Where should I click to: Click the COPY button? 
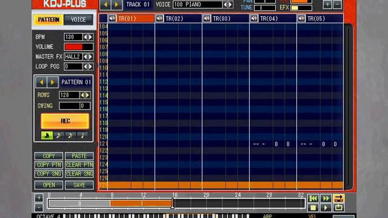click(x=48, y=156)
